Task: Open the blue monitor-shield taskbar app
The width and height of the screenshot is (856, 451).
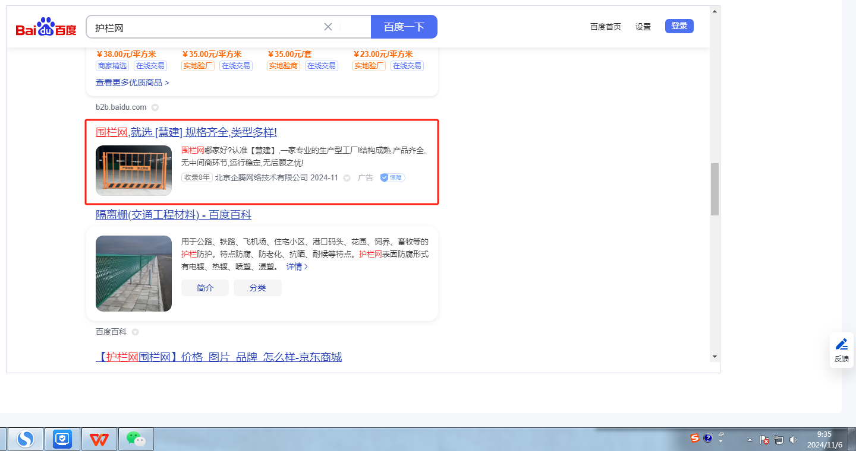Action: click(x=62, y=439)
